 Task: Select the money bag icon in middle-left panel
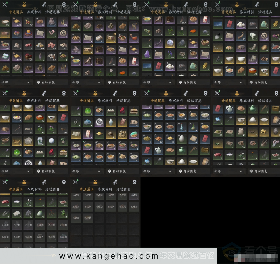click(x=24, y=93)
